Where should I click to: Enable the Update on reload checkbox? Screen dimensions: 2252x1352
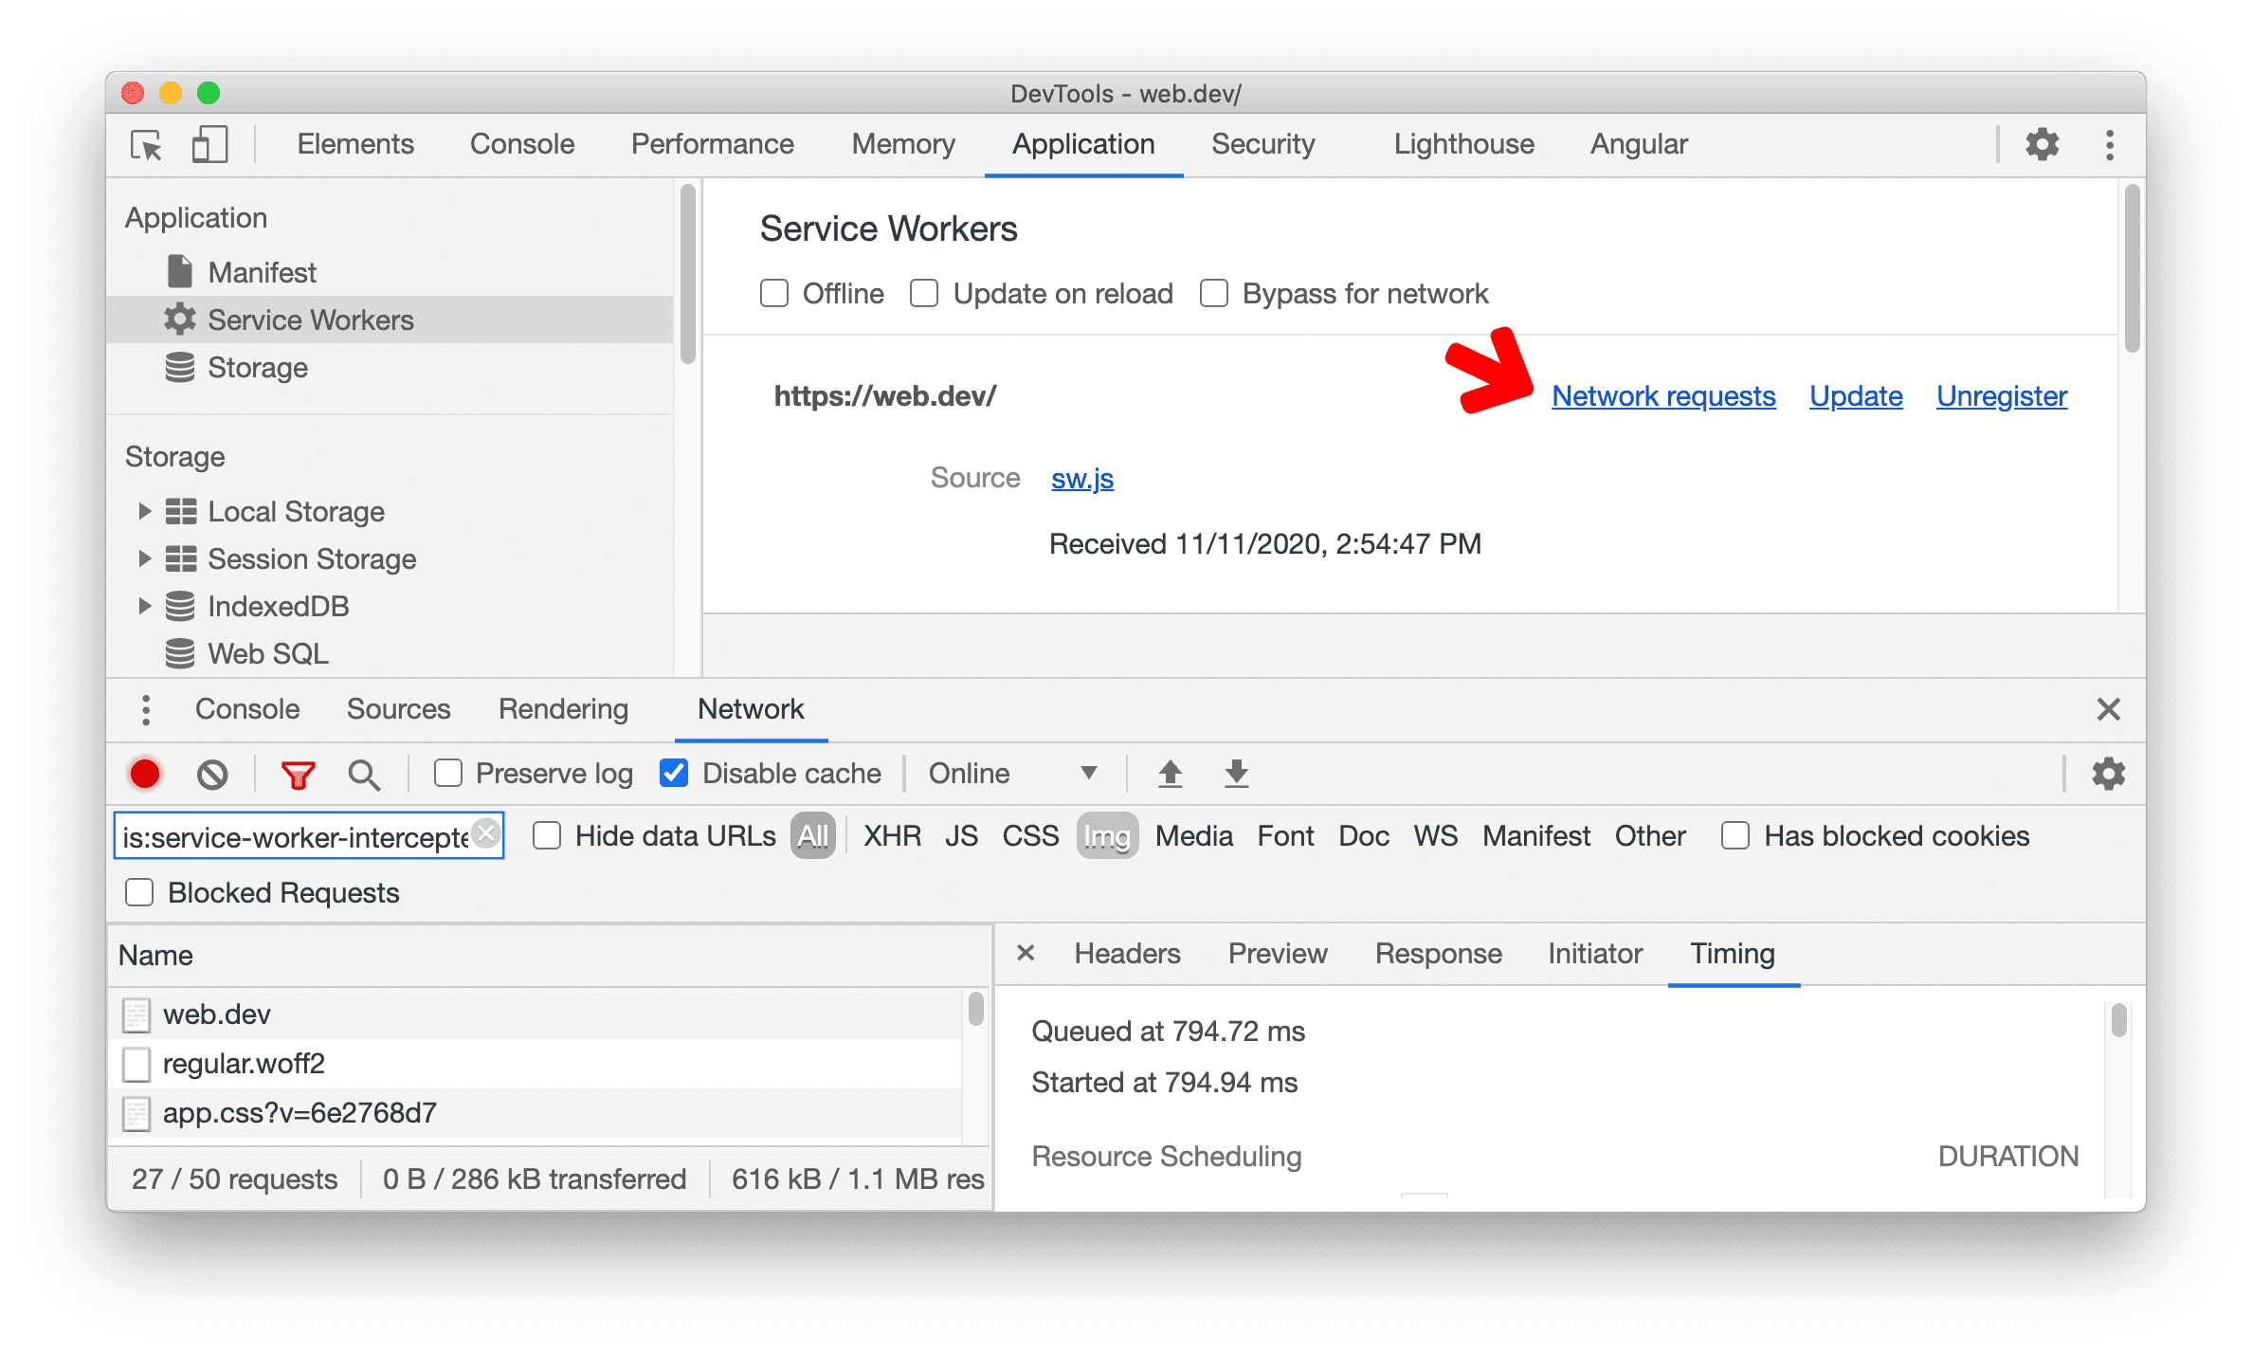tap(928, 291)
